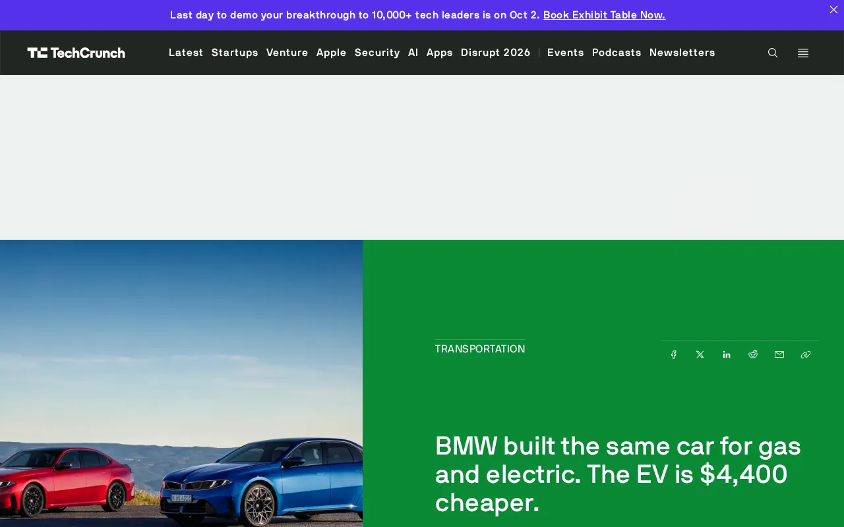The height and width of the screenshot is (527, 844).
Task: Share article on LinkedIn
Action: click(x=727, y=354)
